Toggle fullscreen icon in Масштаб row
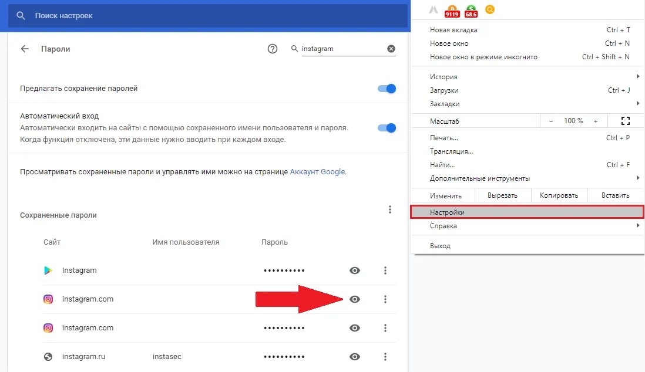The image size is (645, 372). tap(625, 121)
